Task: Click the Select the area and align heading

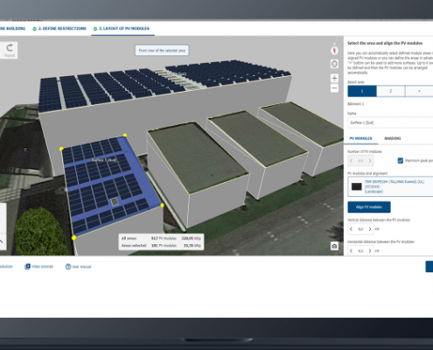Action: coord(385,43)
